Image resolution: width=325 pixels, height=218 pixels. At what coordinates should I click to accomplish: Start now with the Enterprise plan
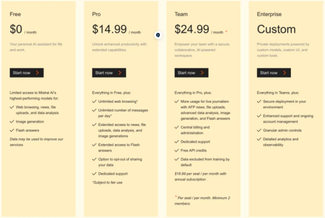(x=274, y=73)
